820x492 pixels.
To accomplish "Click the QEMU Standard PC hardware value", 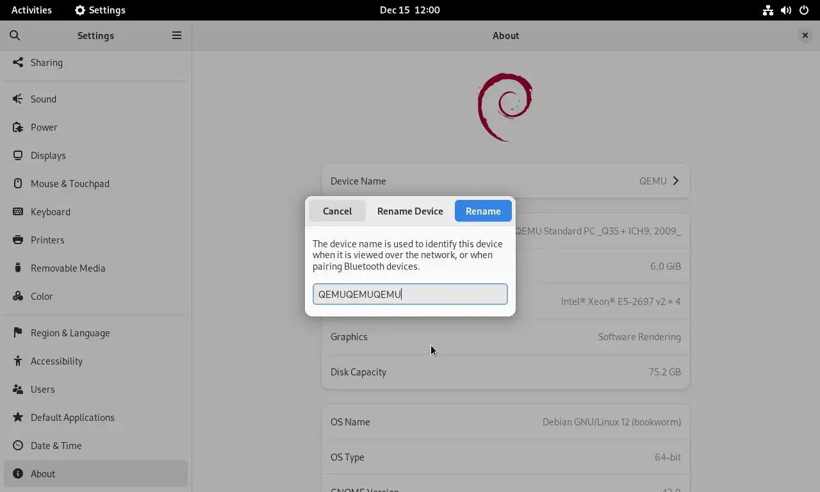I will click(x=598, y=231).
